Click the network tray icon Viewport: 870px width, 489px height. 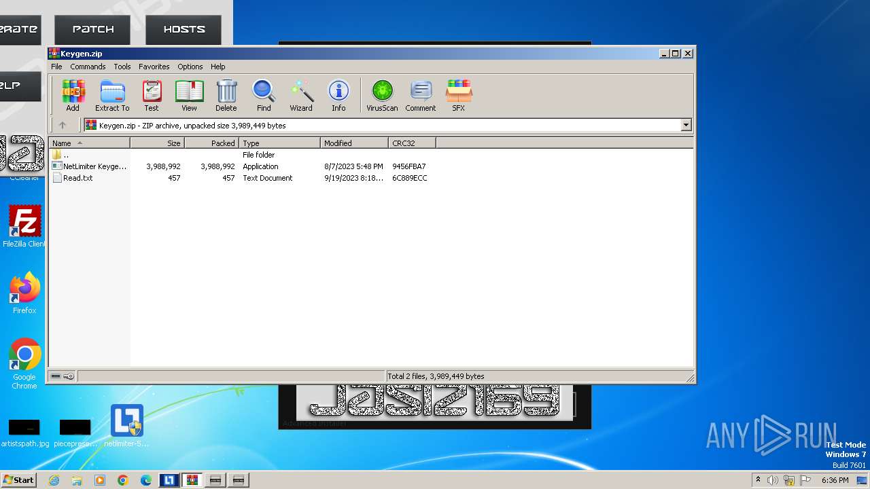point(790,480)
